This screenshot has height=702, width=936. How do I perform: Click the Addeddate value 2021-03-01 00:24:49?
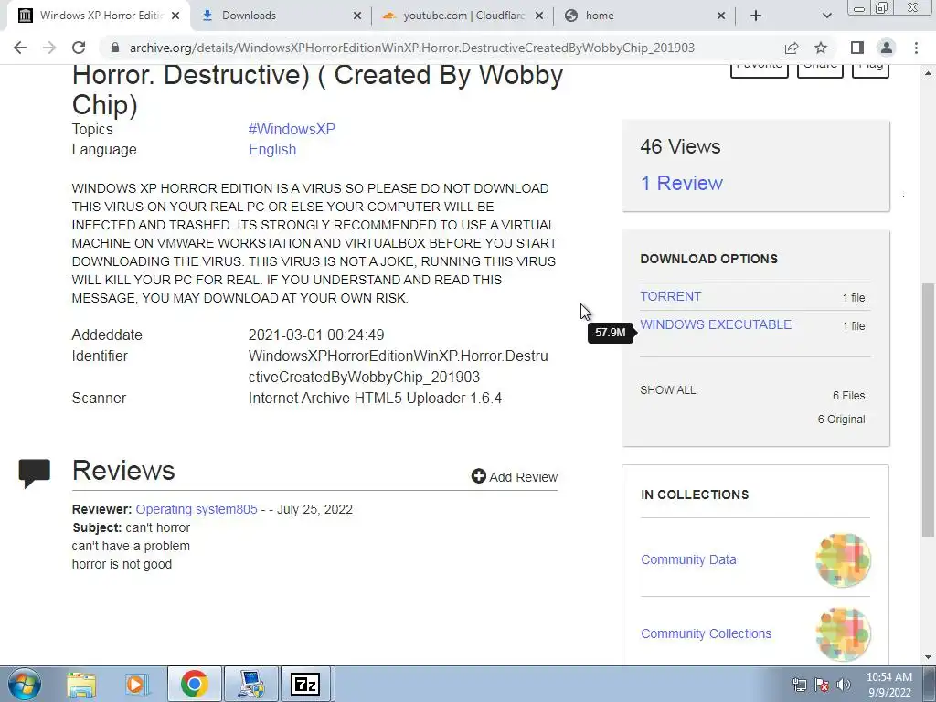pos(316,335)
